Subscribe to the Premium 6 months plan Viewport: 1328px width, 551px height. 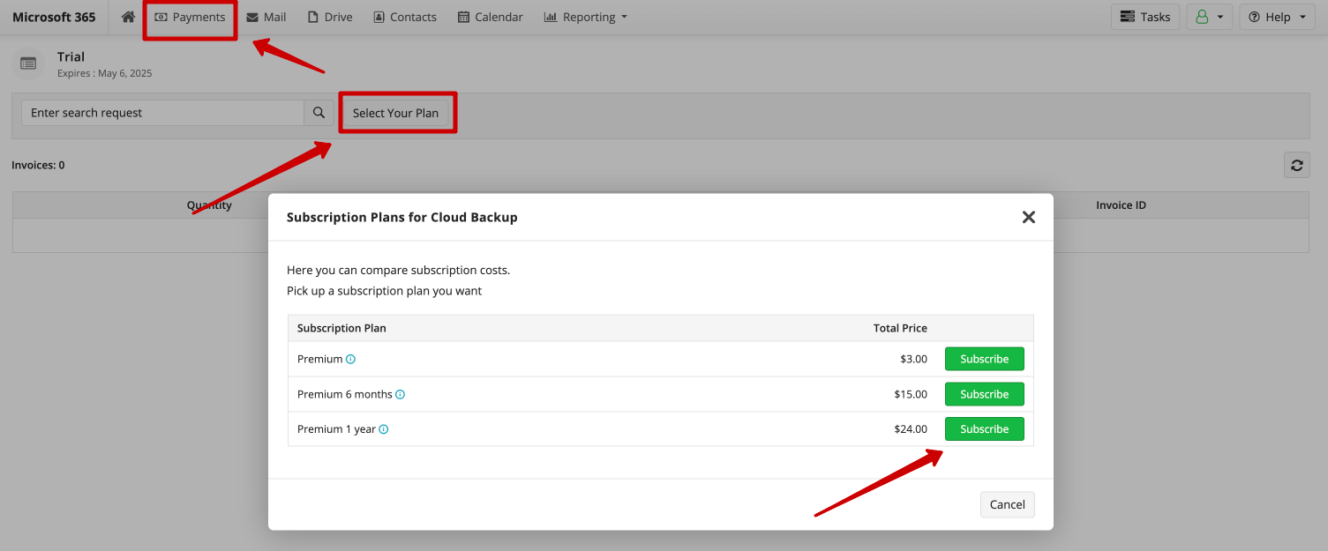point(984,394)
